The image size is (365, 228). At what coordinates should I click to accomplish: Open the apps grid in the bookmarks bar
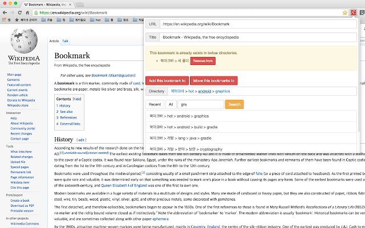(x=4, y=20)
